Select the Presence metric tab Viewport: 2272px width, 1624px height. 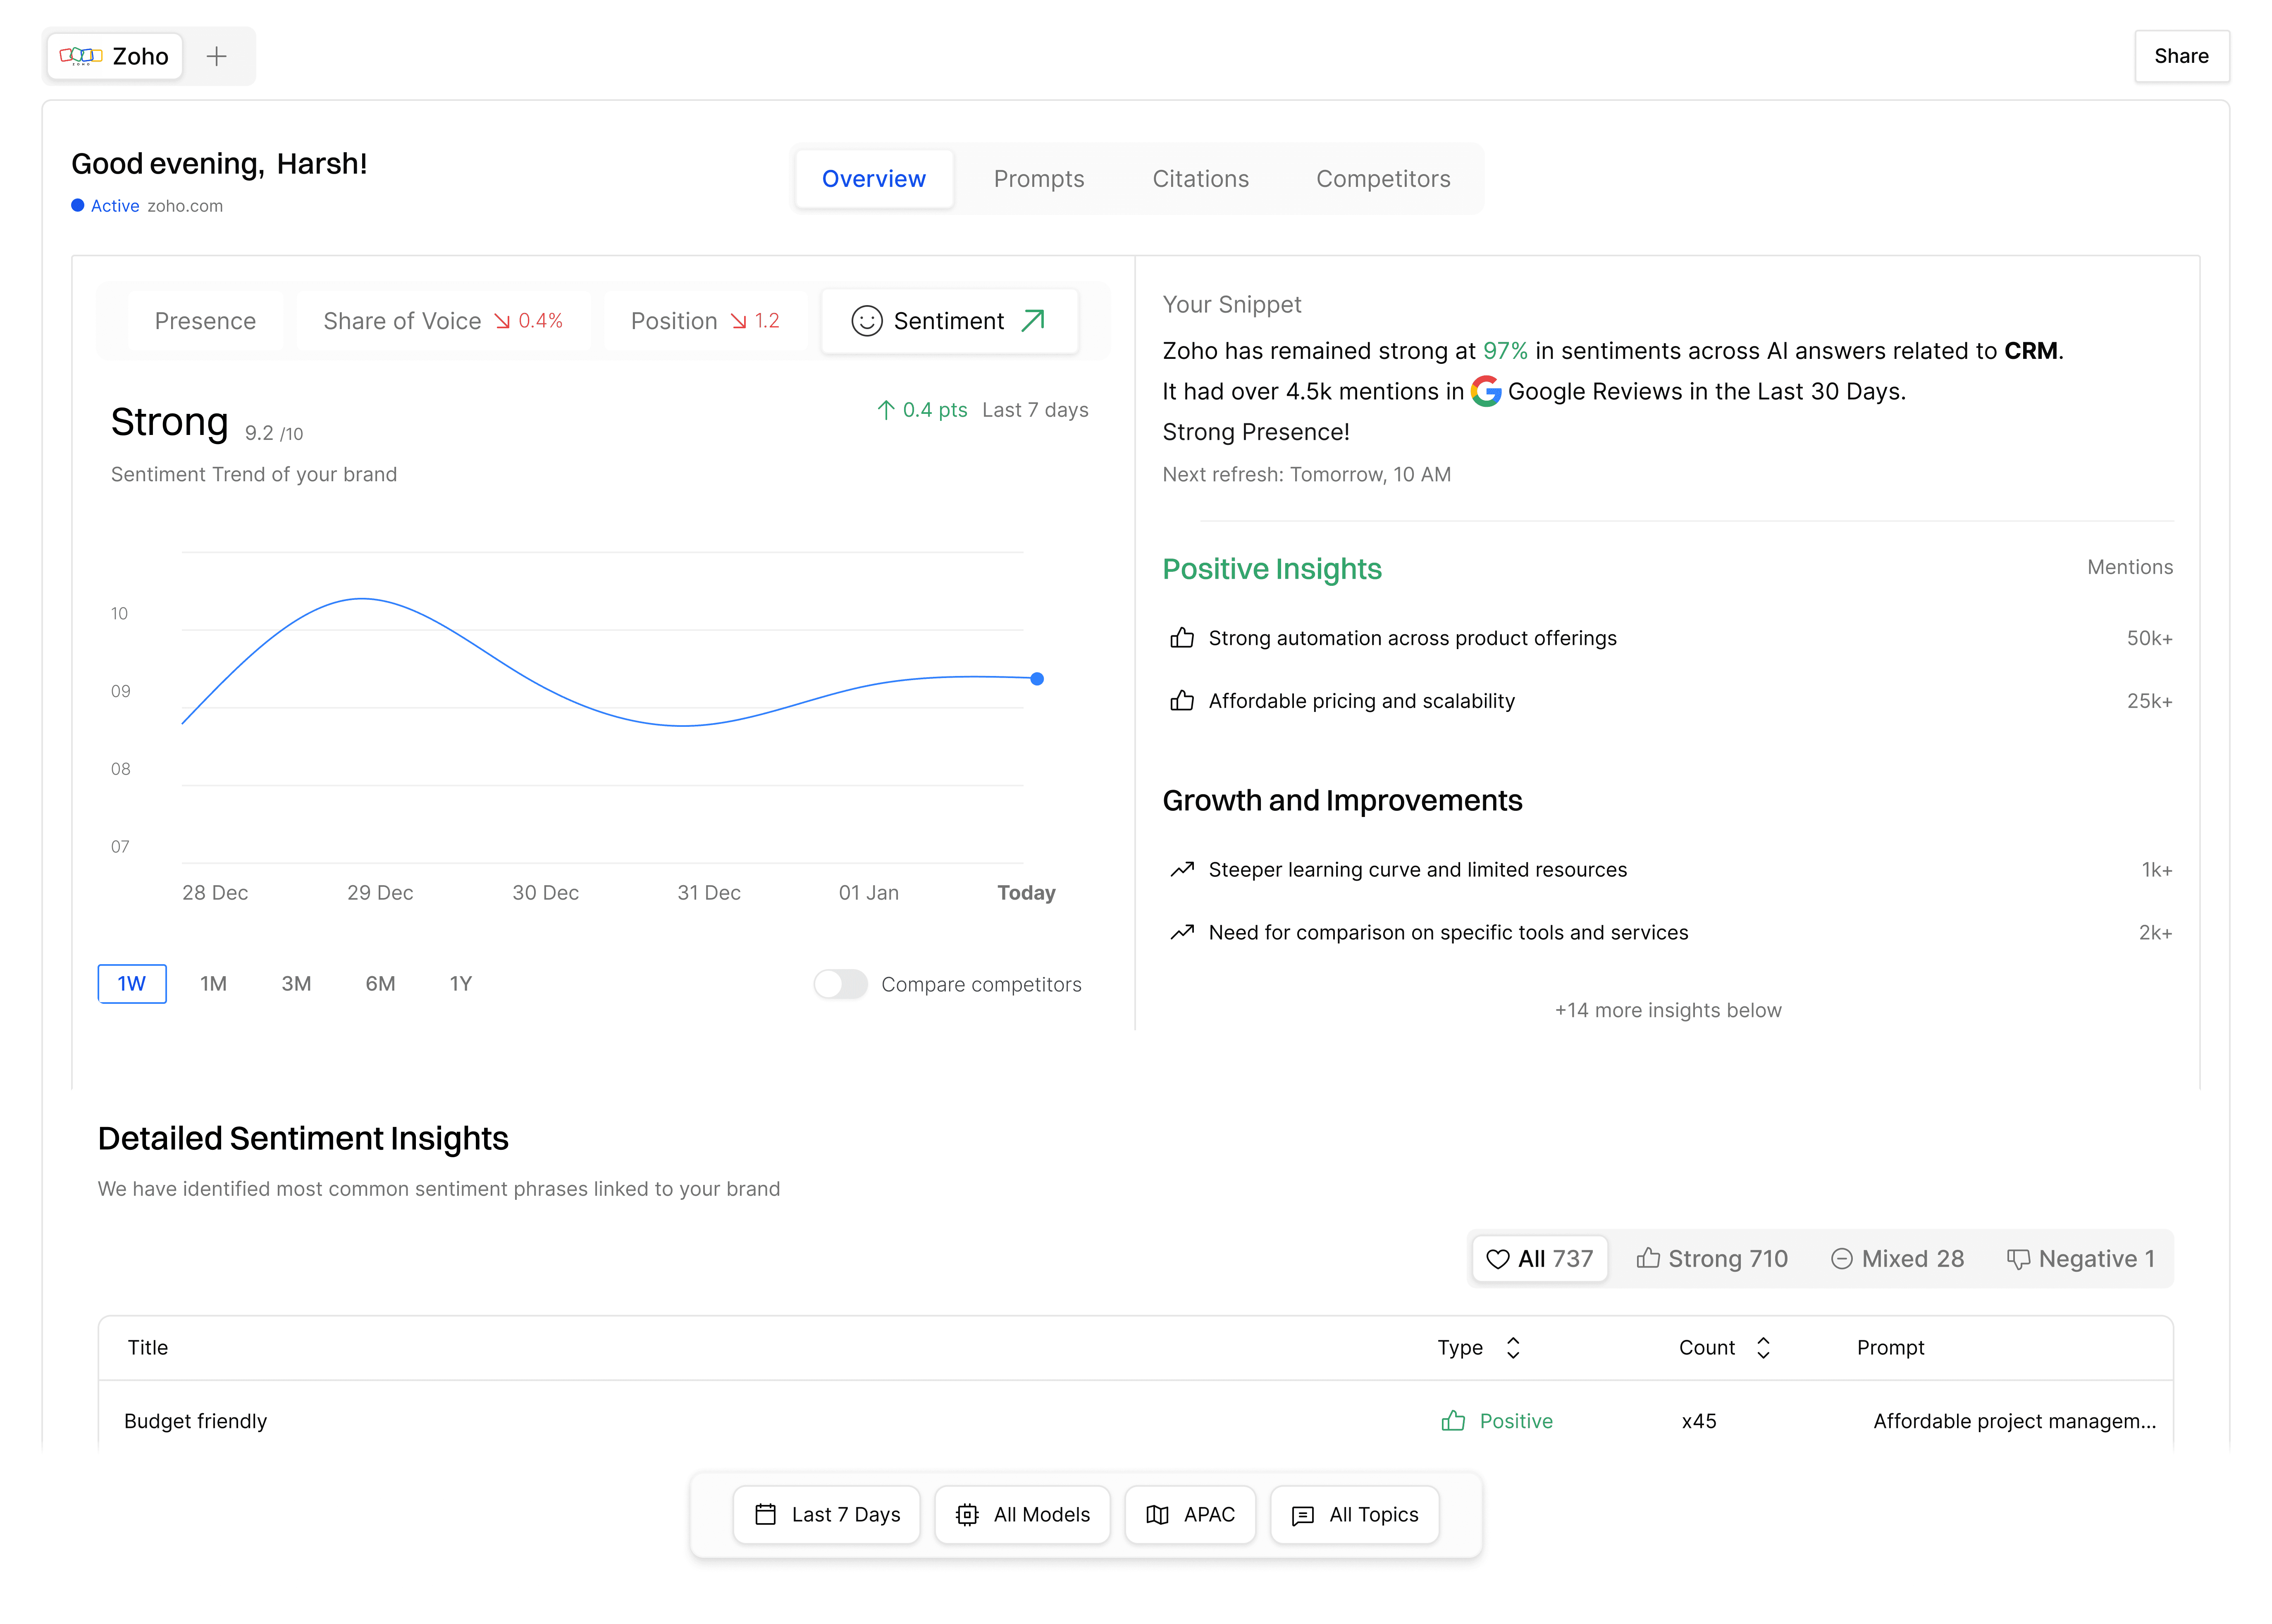205,321
